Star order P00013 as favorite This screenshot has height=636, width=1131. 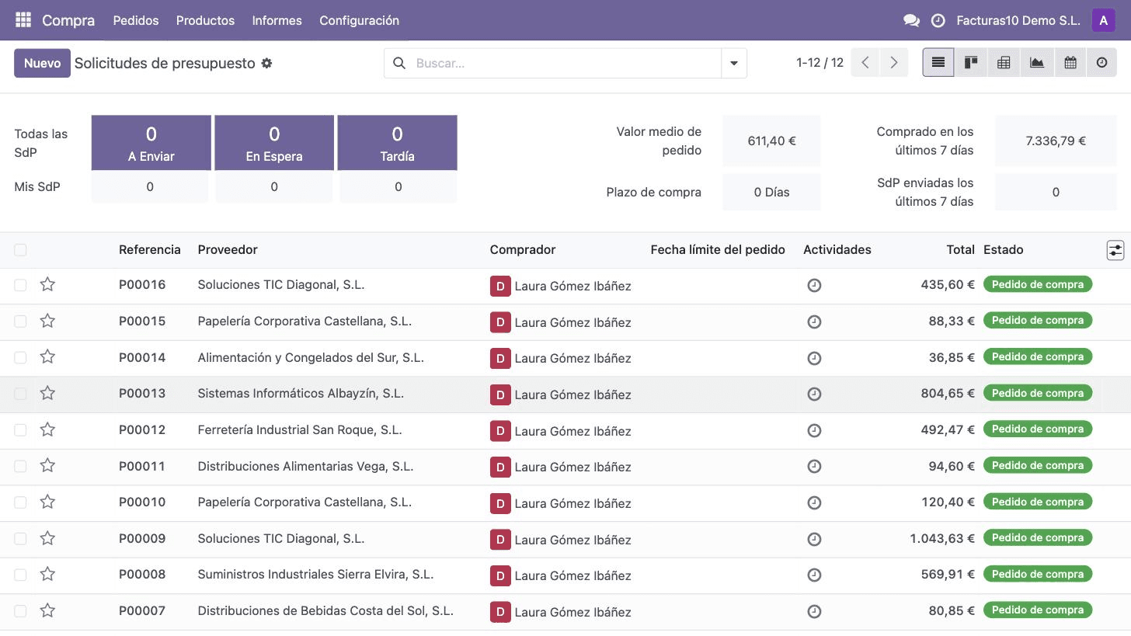point(47,393)
